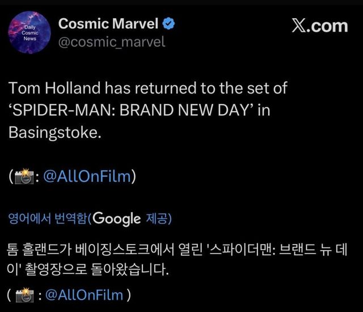
Task: Click the X.com logo
Action: (x=319, y=26)
